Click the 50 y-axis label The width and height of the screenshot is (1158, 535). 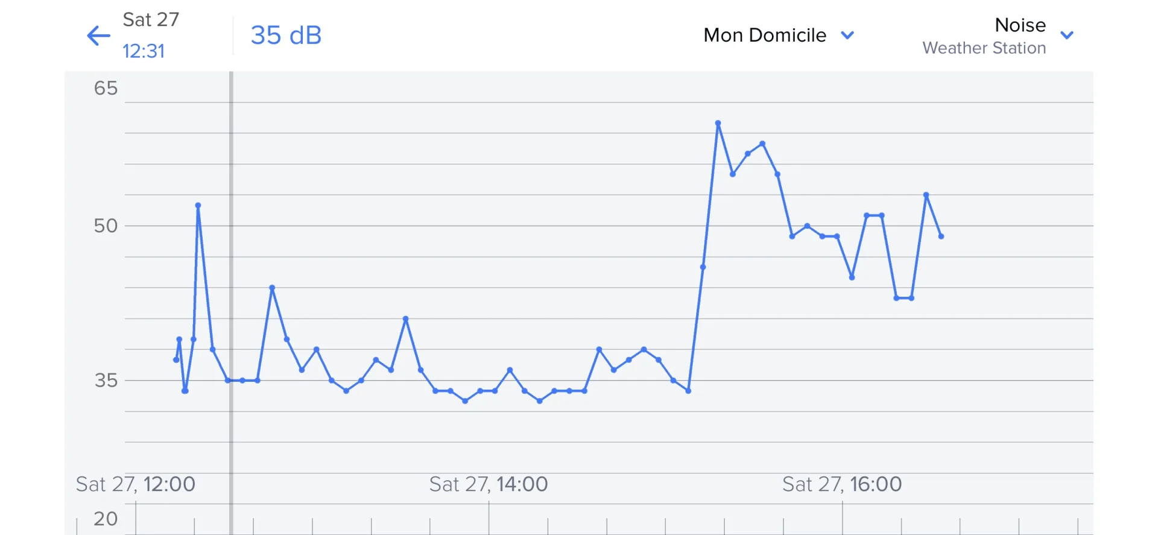(x=106, y=226)
